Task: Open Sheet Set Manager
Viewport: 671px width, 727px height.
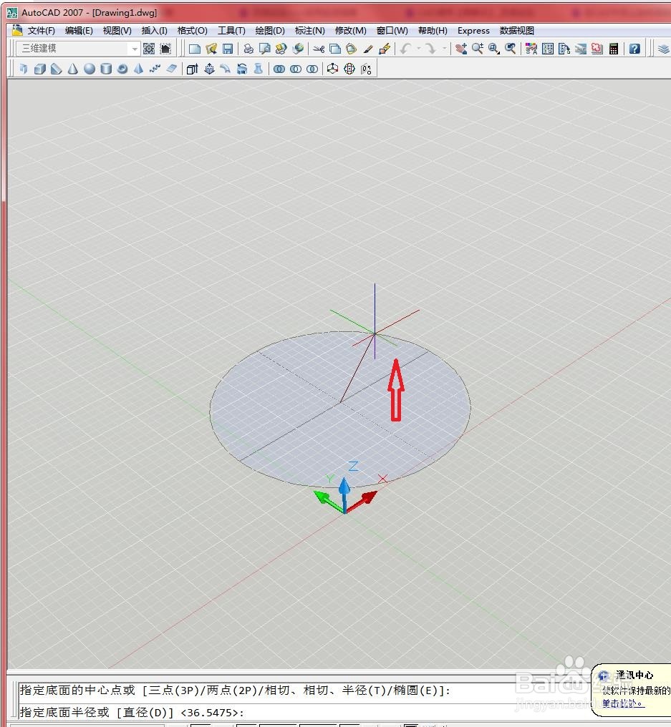Action: [581, 49]
